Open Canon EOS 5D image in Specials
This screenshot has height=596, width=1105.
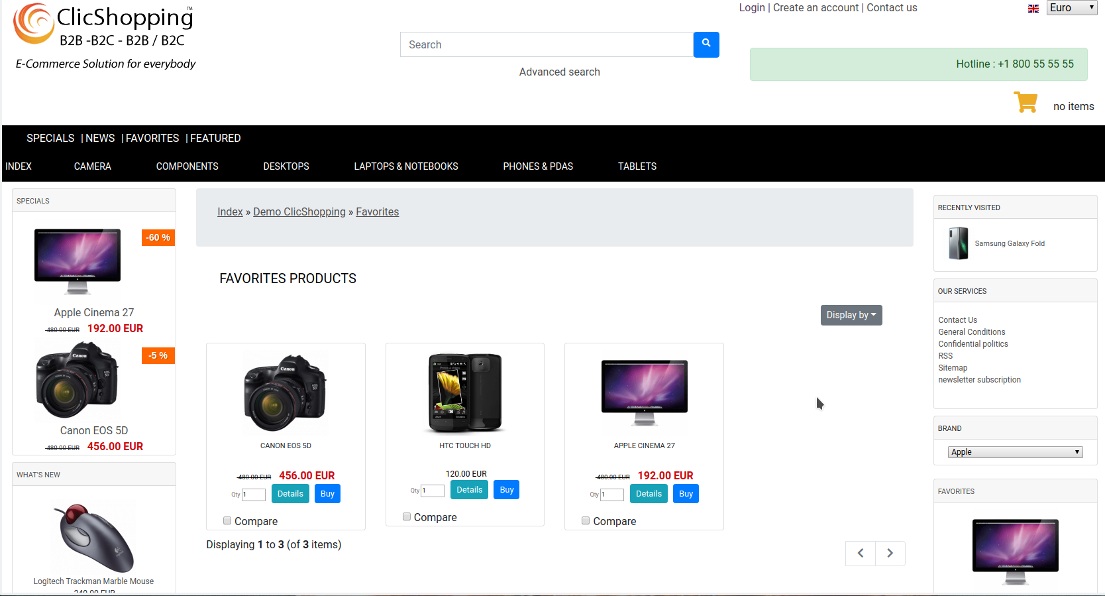[x=77, y=380]
